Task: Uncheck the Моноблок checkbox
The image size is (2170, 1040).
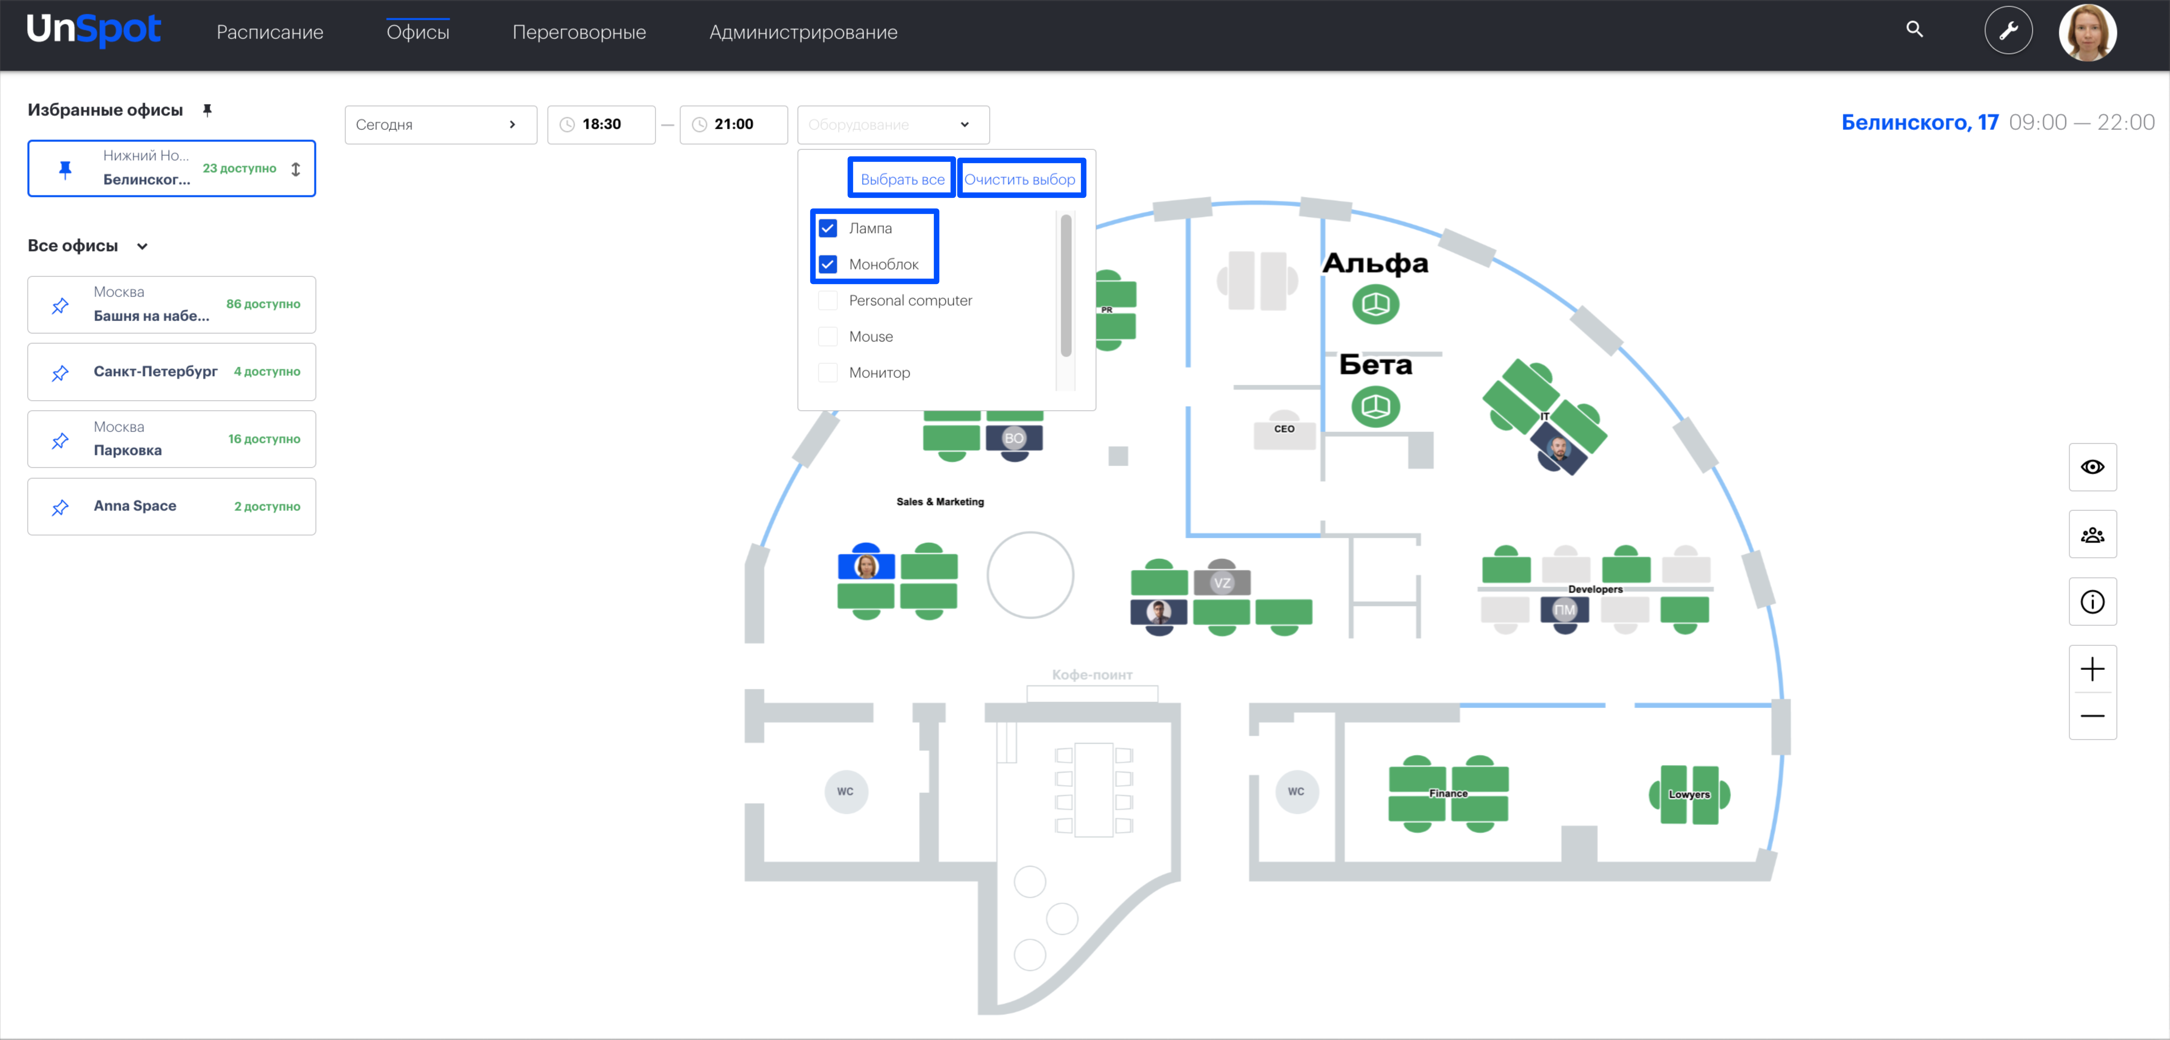Action: [x=828, y=264]
